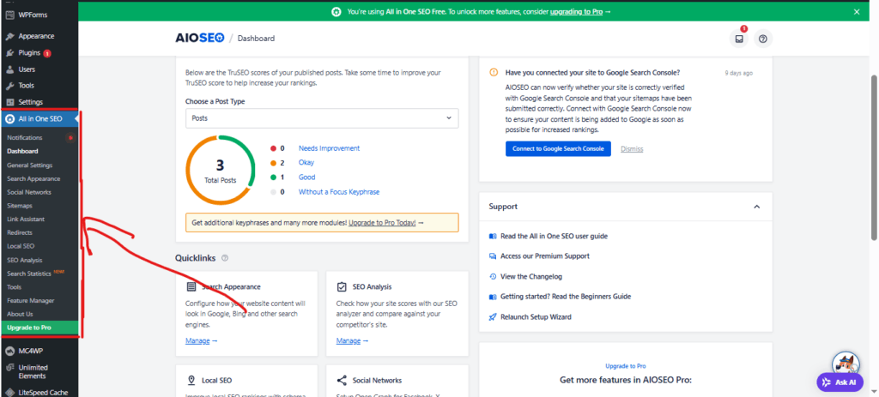Image resolution: width=879 pixels, height=397 pixels.
Task: Open About Us submenu item
Action: tap(21, 314)
